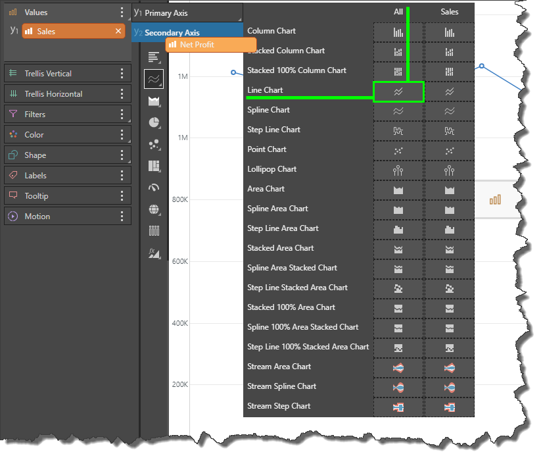Choose the area chart category in vertical toolbar

(154, 101)
